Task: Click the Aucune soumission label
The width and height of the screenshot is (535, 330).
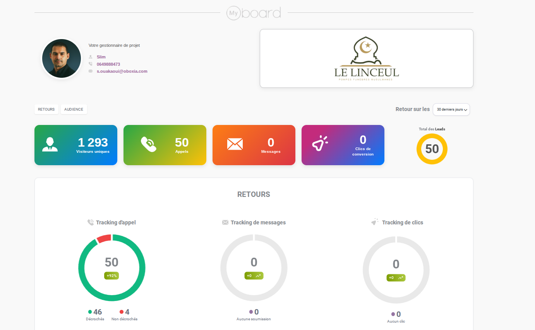Action: (x=254, y=319)
